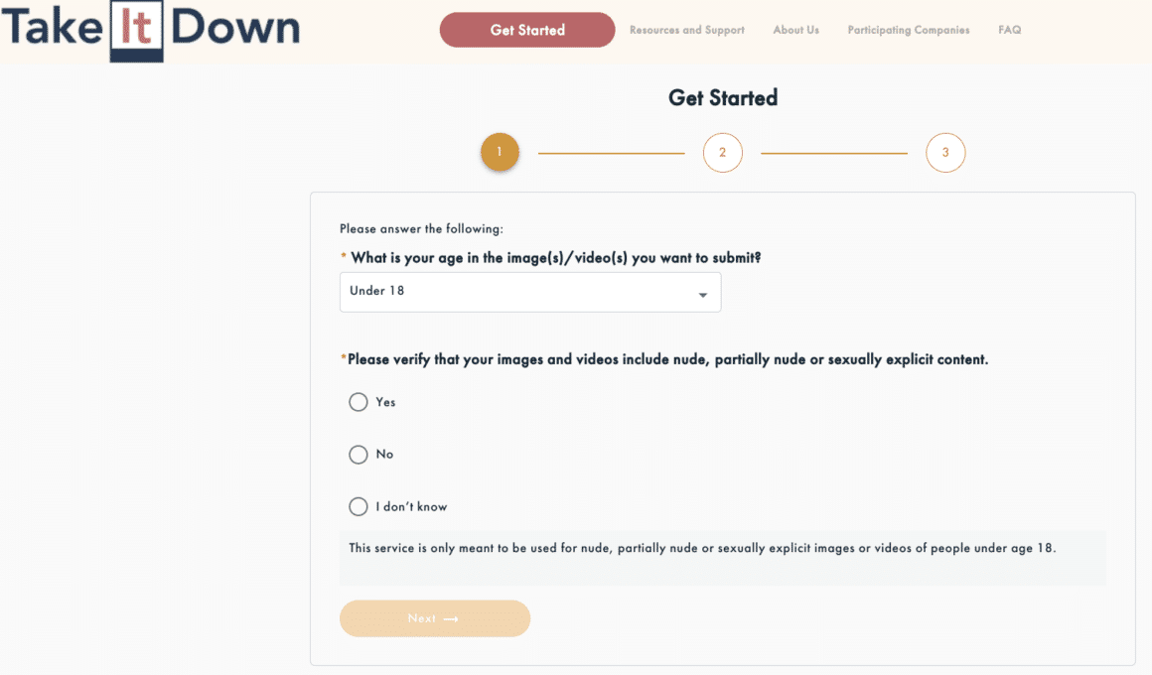Viewport: 1152px width, 675px height.
Task: Click the red Get Started button
Action: click(x=527, y=30)
